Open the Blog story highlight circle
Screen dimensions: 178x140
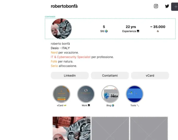[110, 94]
